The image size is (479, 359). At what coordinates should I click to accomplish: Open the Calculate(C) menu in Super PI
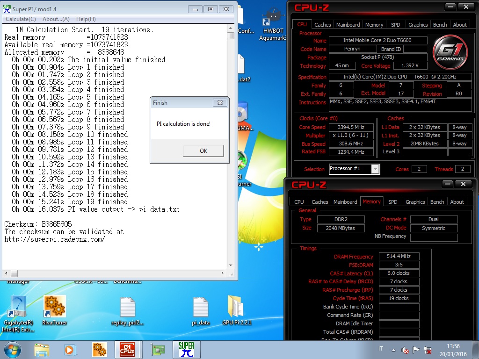pos(21,19)
